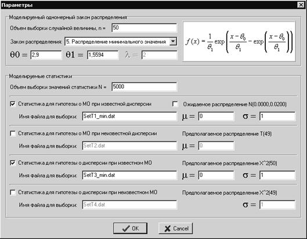Select the distribution law combo box field
This screenshot has width=307, height=239.
click(121, 42)
